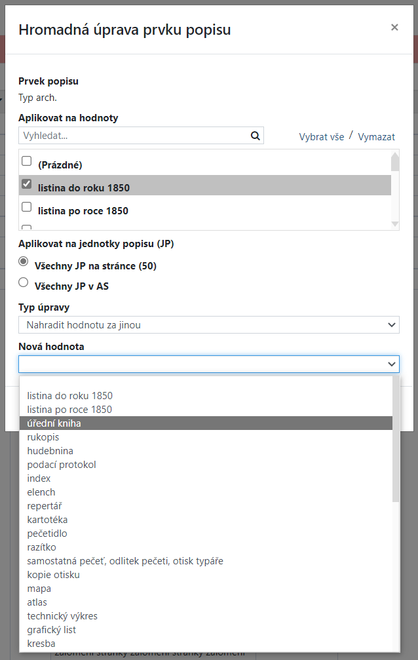Screen dimensions: 418x660
Task: Pick kartotéka from the dropdown list
Action: pos(47,520)
